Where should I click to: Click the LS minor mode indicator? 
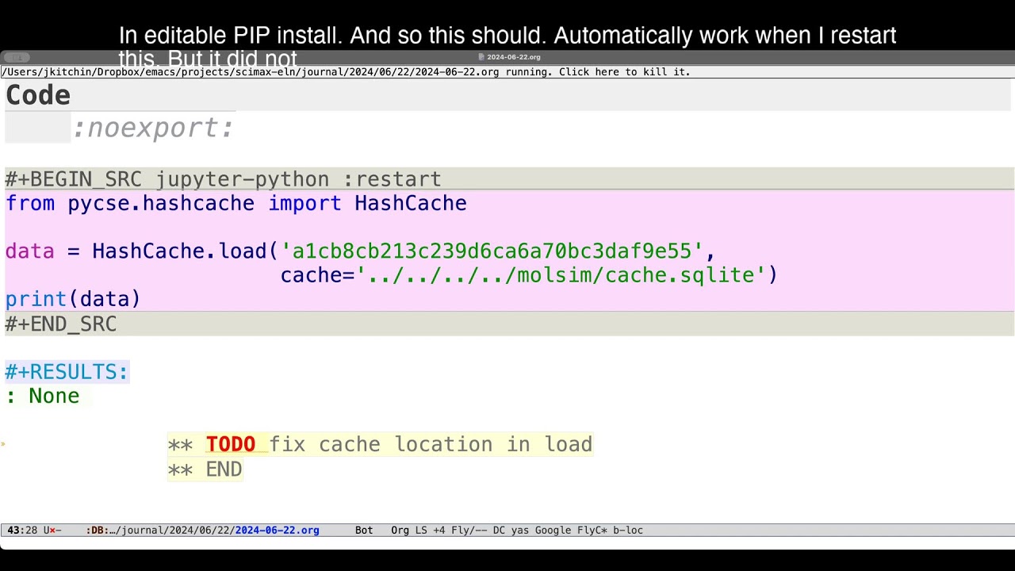pos(421,531)
